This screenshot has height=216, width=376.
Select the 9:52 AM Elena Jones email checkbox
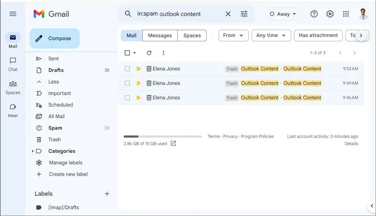[127, 69]
